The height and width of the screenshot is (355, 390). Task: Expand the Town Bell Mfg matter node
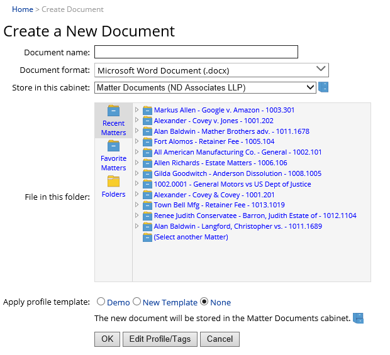(x=137, y=205)
